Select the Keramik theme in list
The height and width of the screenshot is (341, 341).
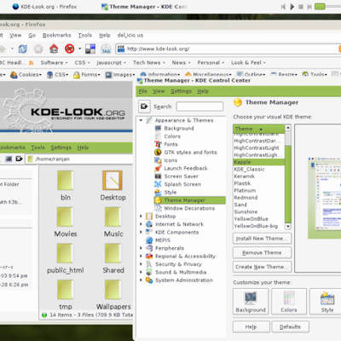[244, 176]
